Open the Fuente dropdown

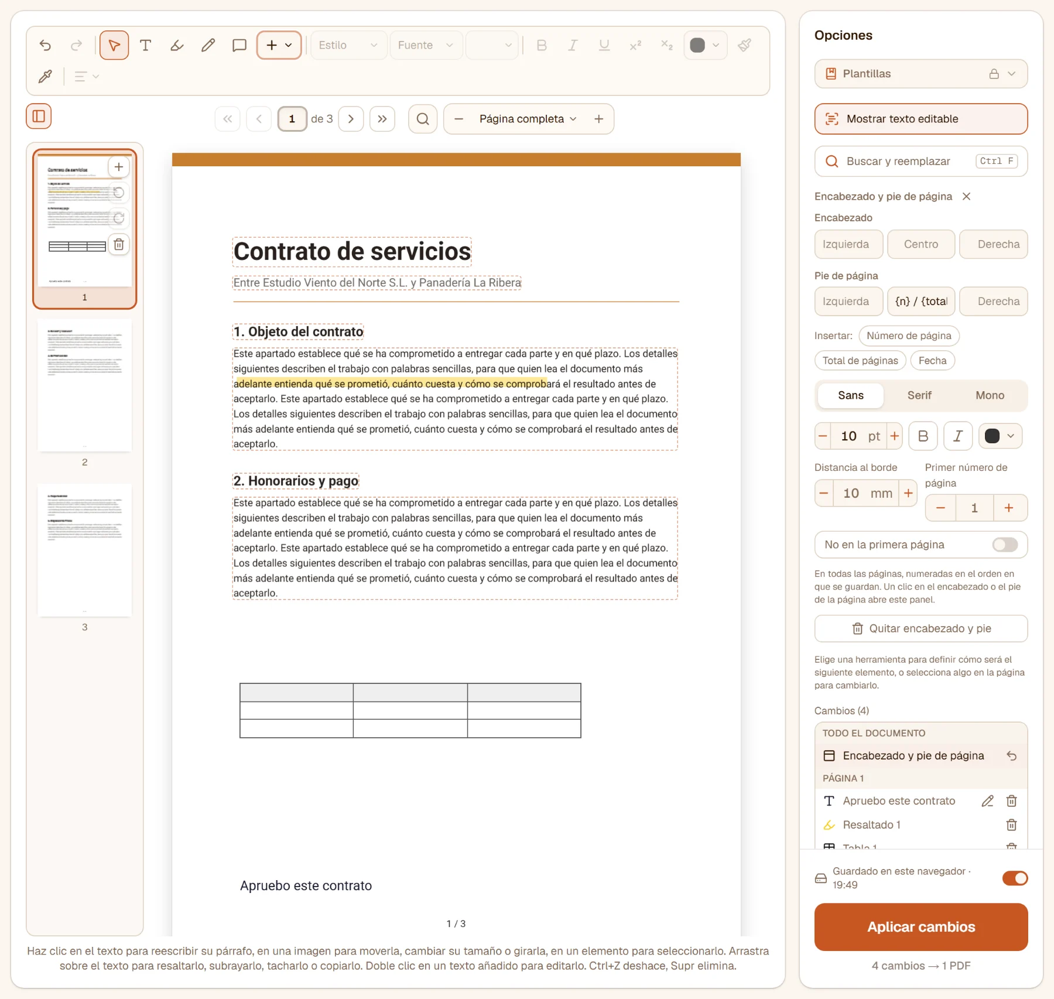click(426, 45)
